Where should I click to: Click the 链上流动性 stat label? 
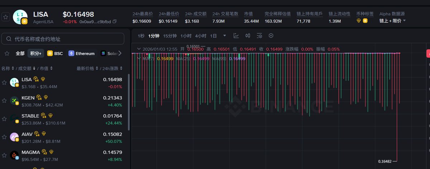point(340,14)
